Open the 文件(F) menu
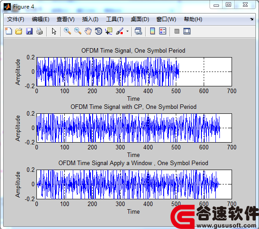 click(x=16, y=19)
